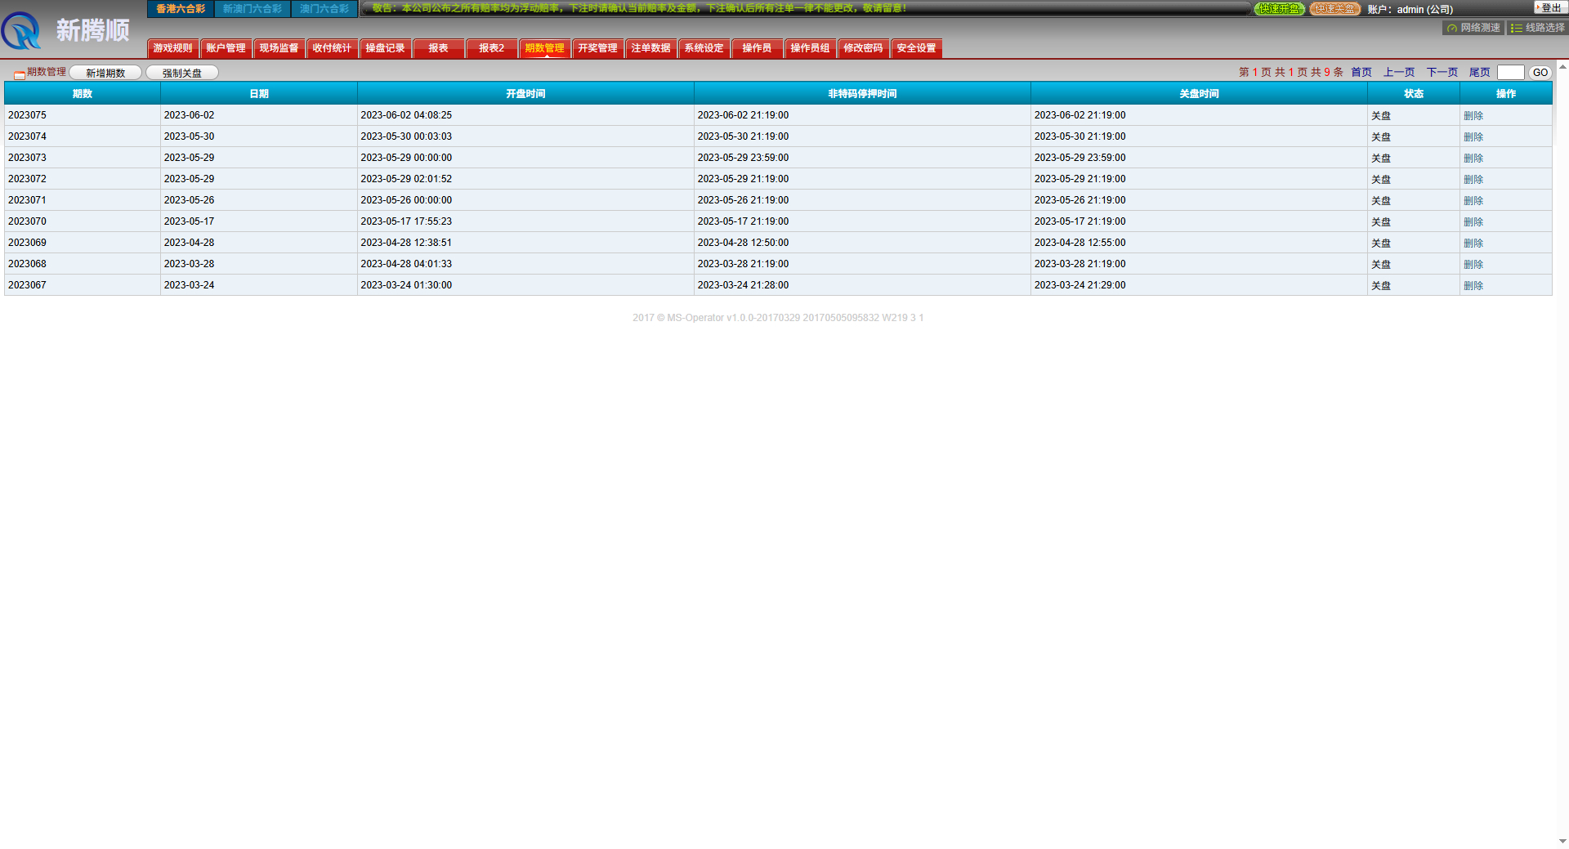Go to the 系统设定 menu
The width and height of the screenshot is (1569, 849).
(704, 48)
